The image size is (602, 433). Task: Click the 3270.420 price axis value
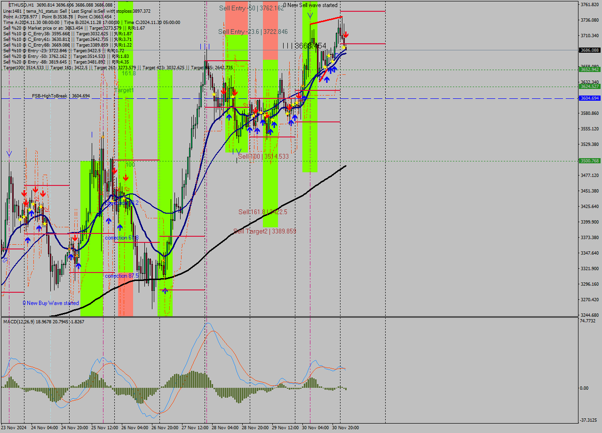[x=590, y=299]
